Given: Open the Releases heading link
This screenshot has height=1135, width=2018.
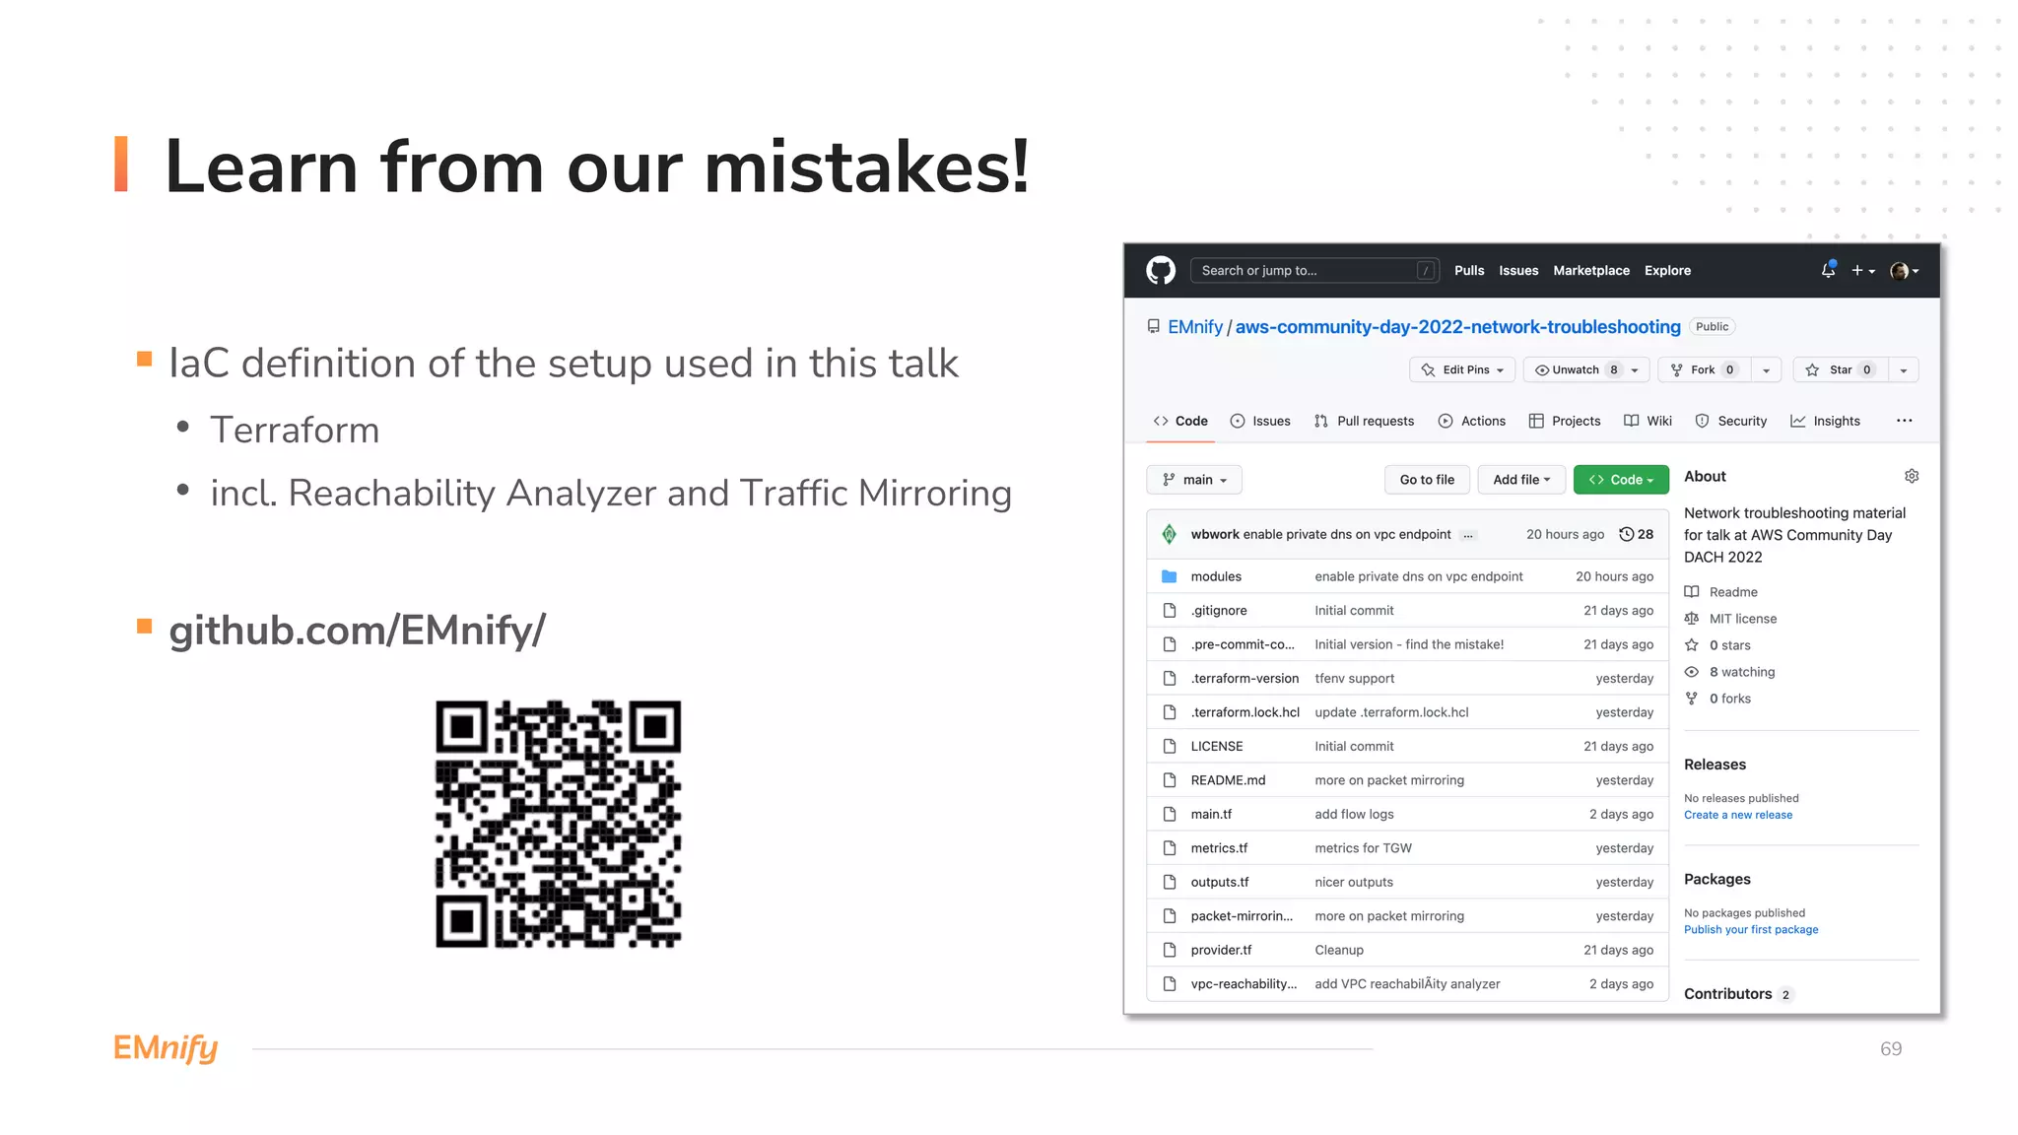Looking at the screenshot, I should point(1715,765).
